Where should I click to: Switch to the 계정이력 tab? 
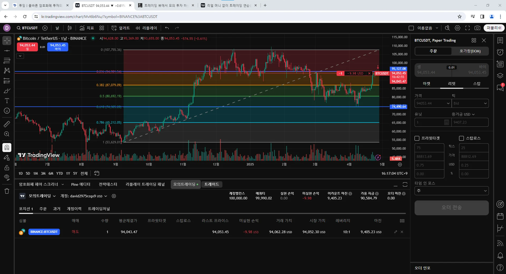[x=74, y=209]
